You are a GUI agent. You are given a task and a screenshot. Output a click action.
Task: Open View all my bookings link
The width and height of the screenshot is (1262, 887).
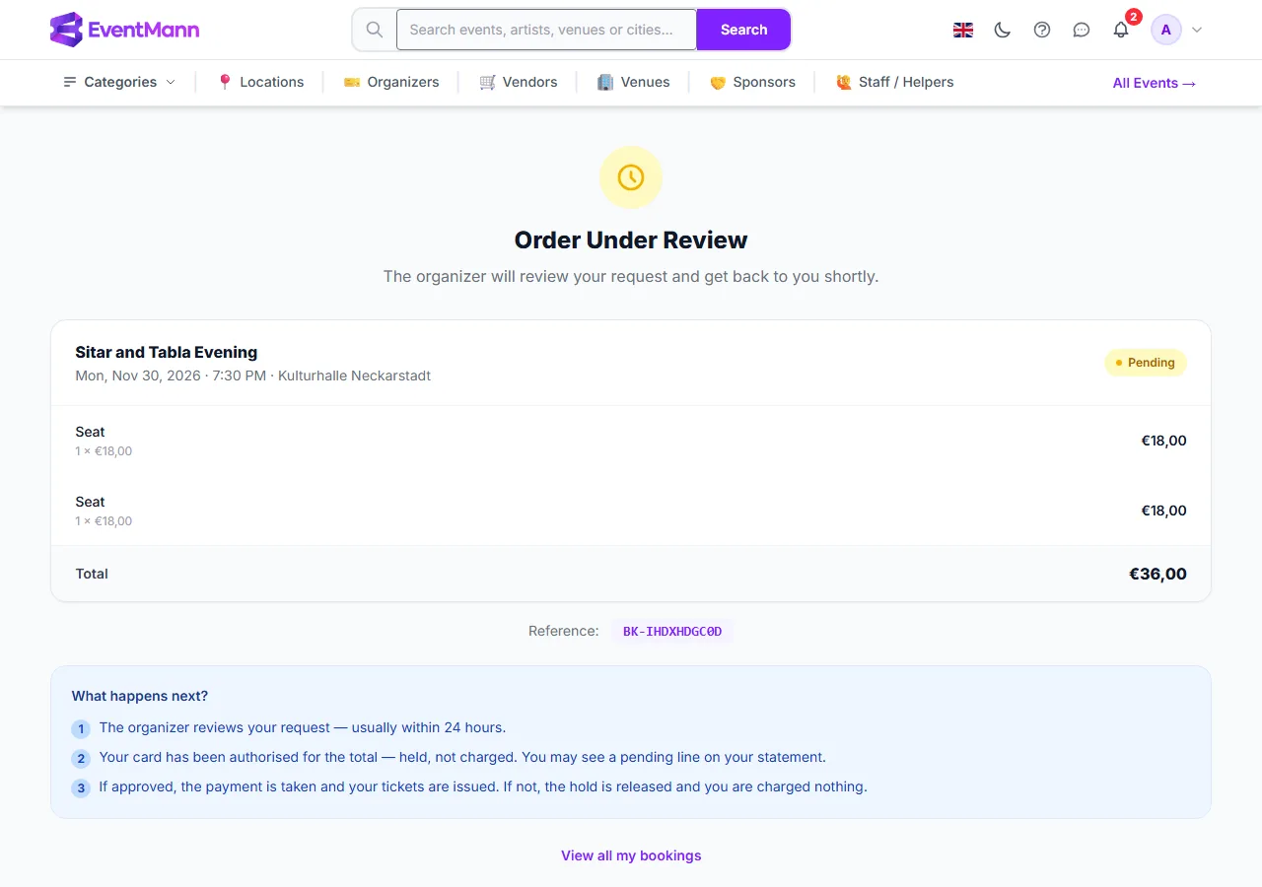coord(631,855)
